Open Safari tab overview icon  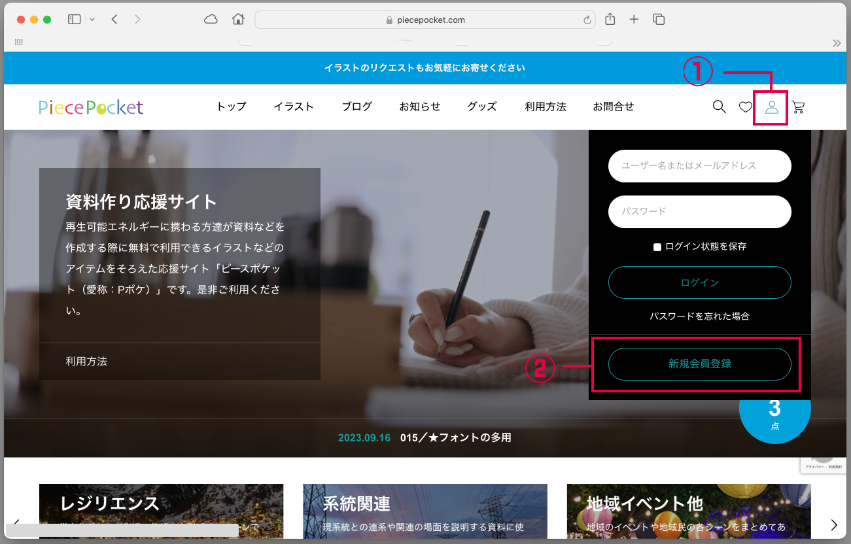click(659, 20)
